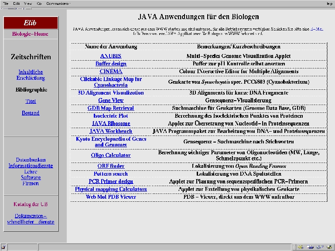
Task: Open the Mailbox icon in component bar
Action: (310, 247)
